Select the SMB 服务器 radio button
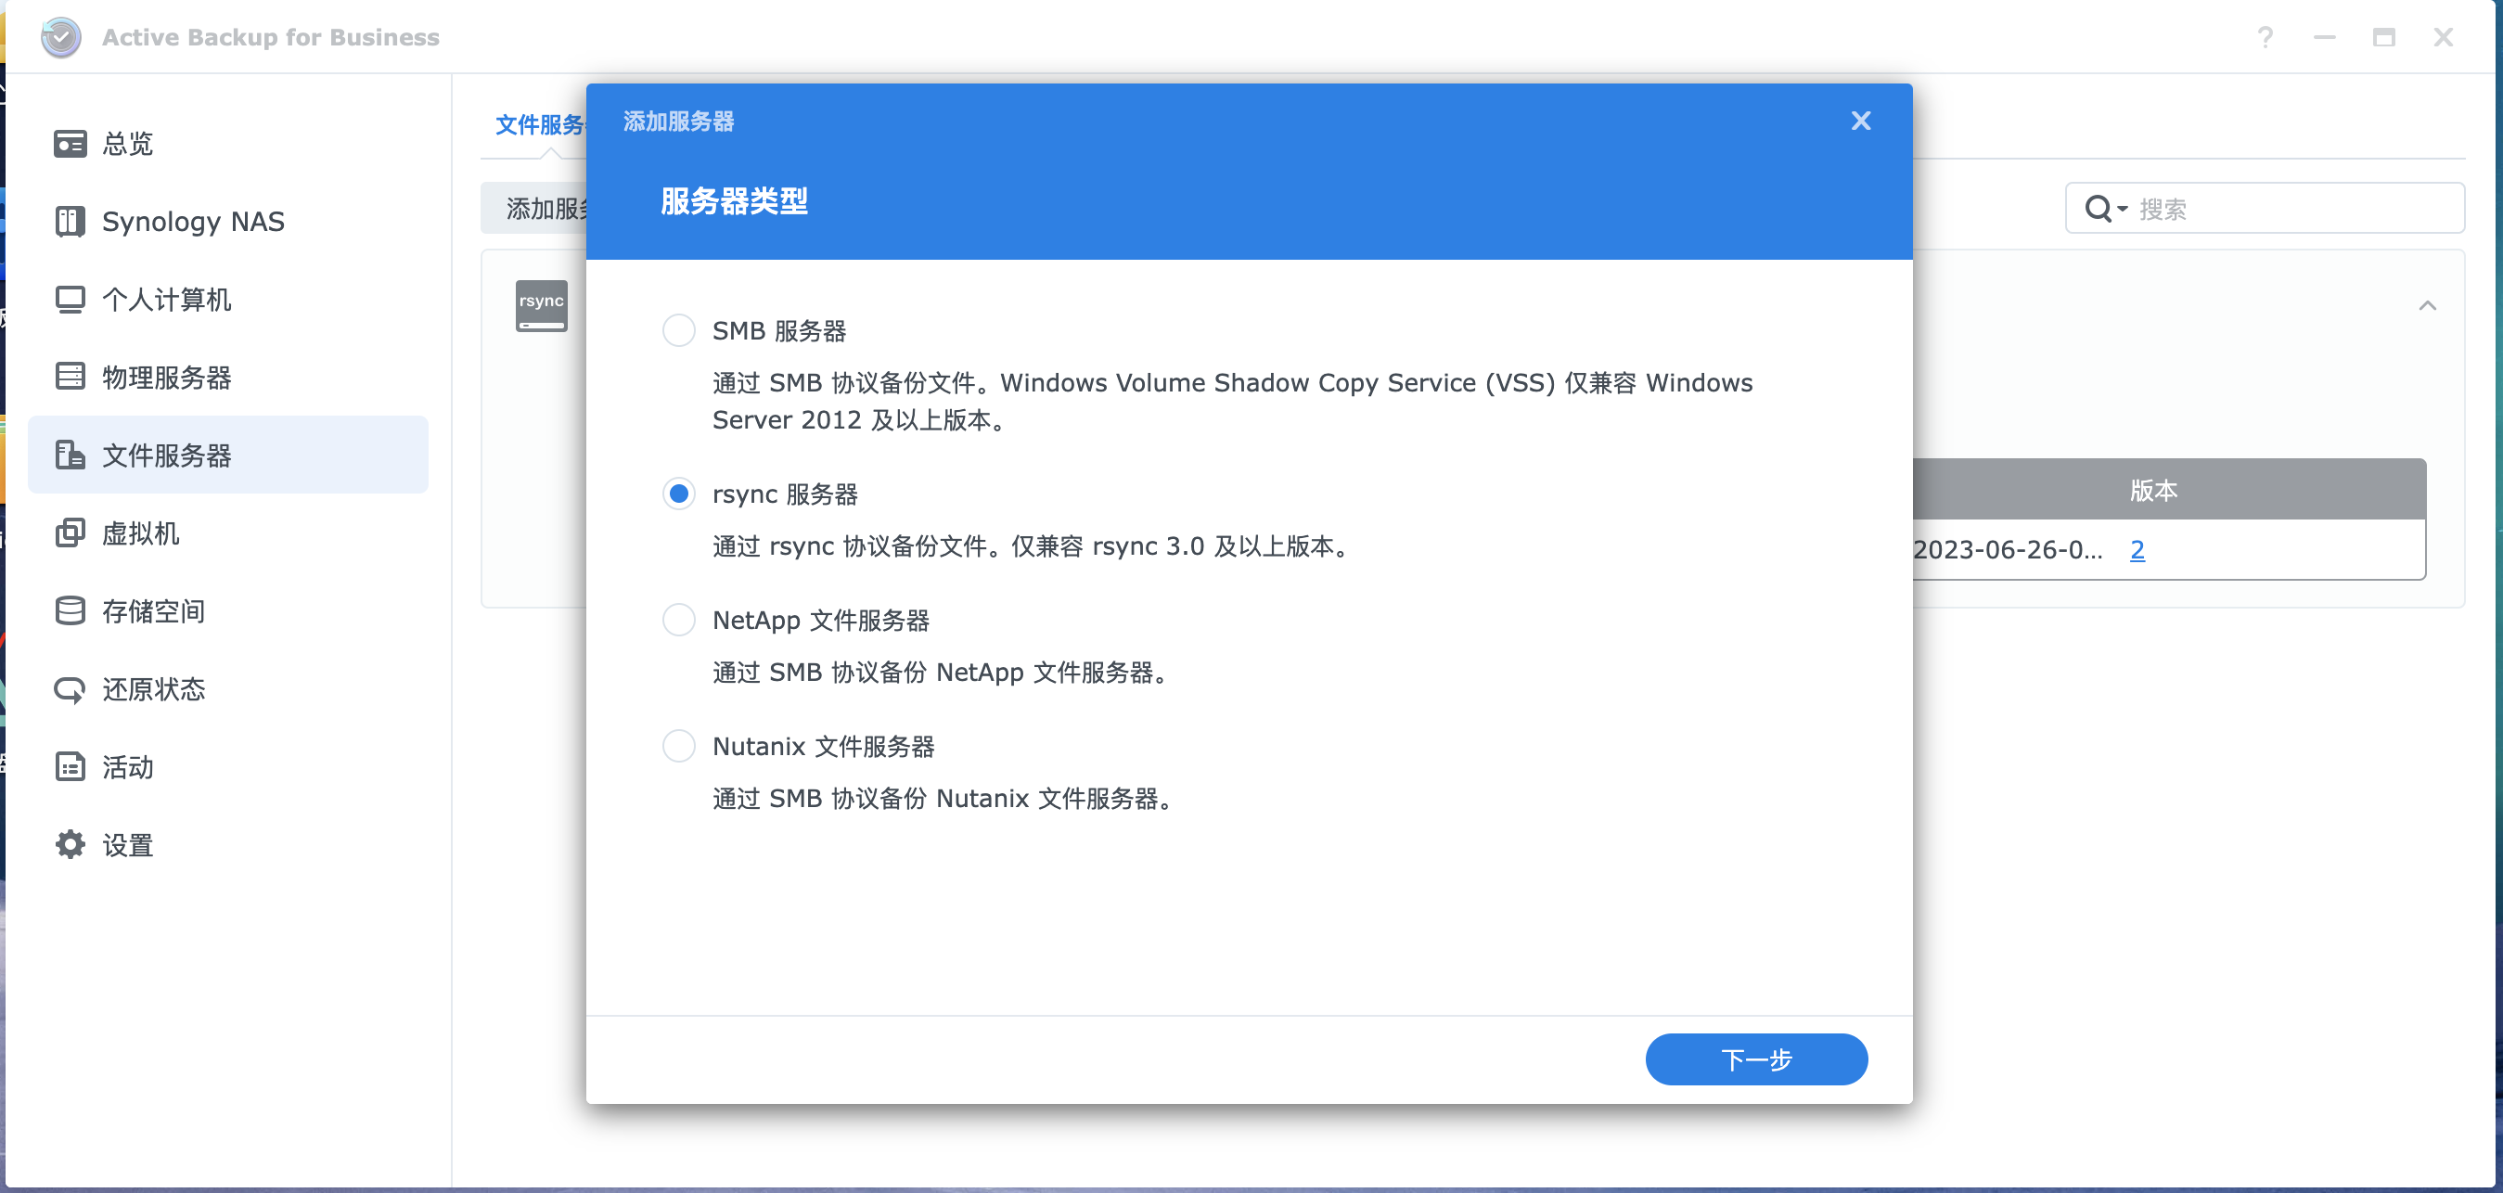The width and height of the screenshot is (2503, 1193). coord(678,330)
